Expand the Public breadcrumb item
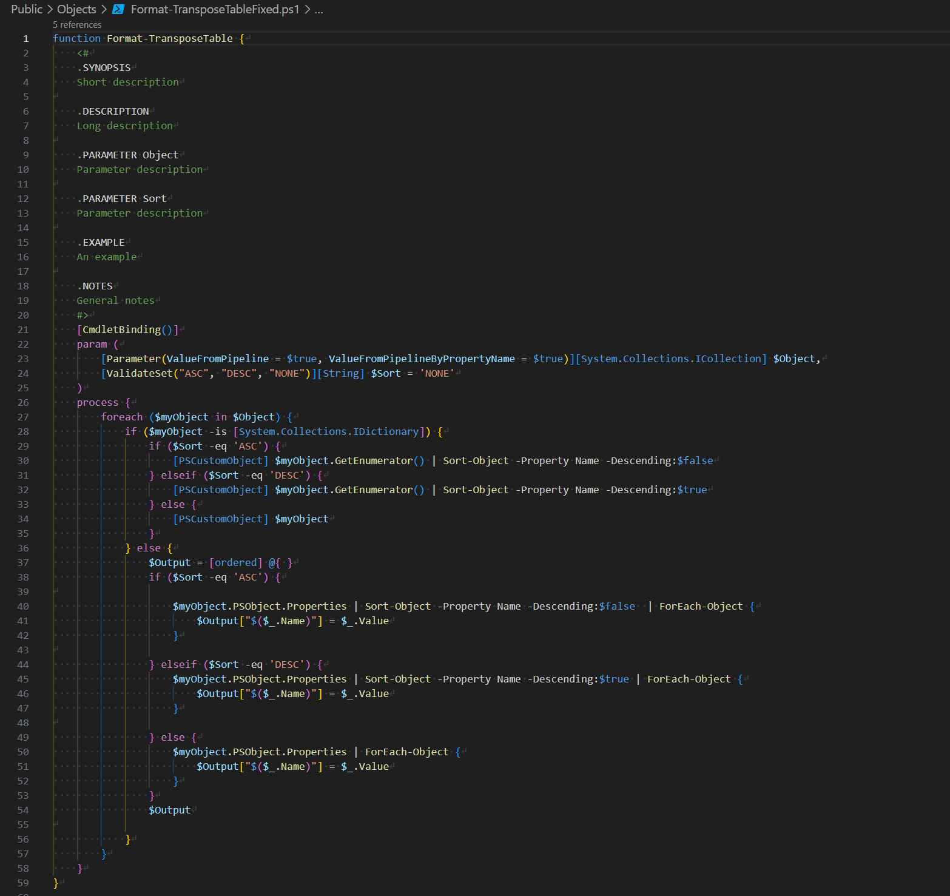Screen dimensions: 950x896 coord(26,9)
